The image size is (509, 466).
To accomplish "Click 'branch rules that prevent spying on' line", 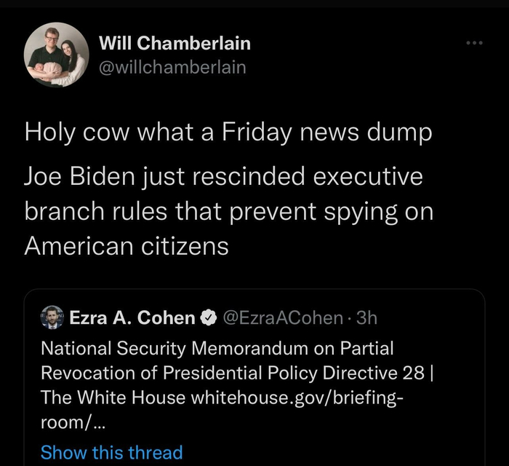I will pyautogui.click(x=228, y=211).
